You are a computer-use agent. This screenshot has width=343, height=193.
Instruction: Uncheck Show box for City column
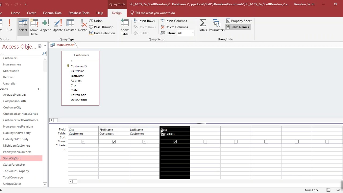click(83, 142)
